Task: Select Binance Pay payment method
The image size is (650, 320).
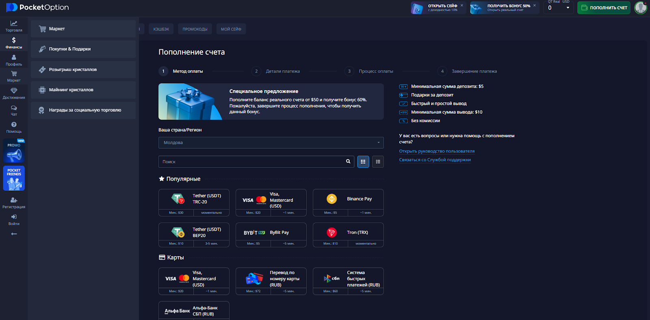Action: point(348,199)
